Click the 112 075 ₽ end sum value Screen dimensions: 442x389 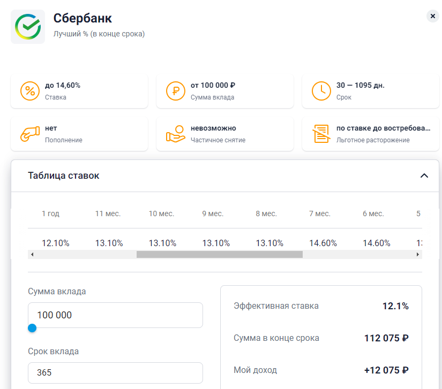pos(386,338)
